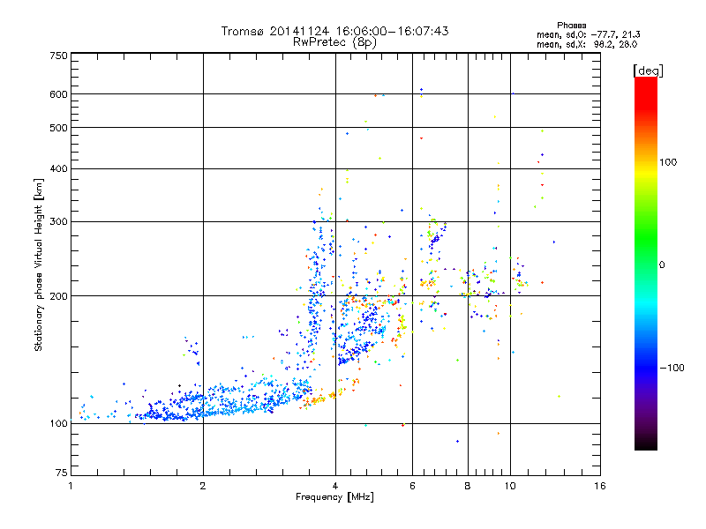This screenshot has height=529, width=706.
Task: Select the 'RwPretec (8p)' subtitle text
Action: [334, 42]
